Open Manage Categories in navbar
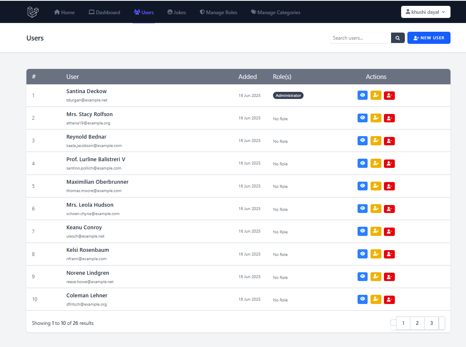 tap(275, 13)
